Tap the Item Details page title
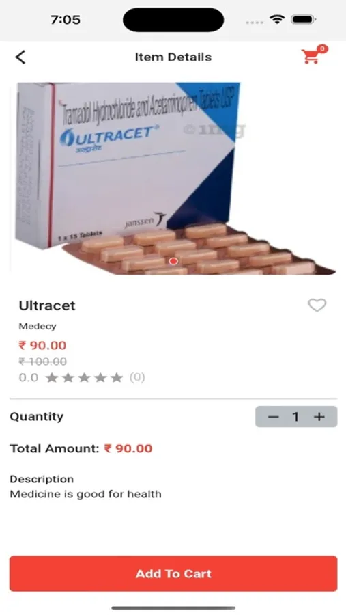Viewport: 346px width, 615px height. click(x=173, y=57)
